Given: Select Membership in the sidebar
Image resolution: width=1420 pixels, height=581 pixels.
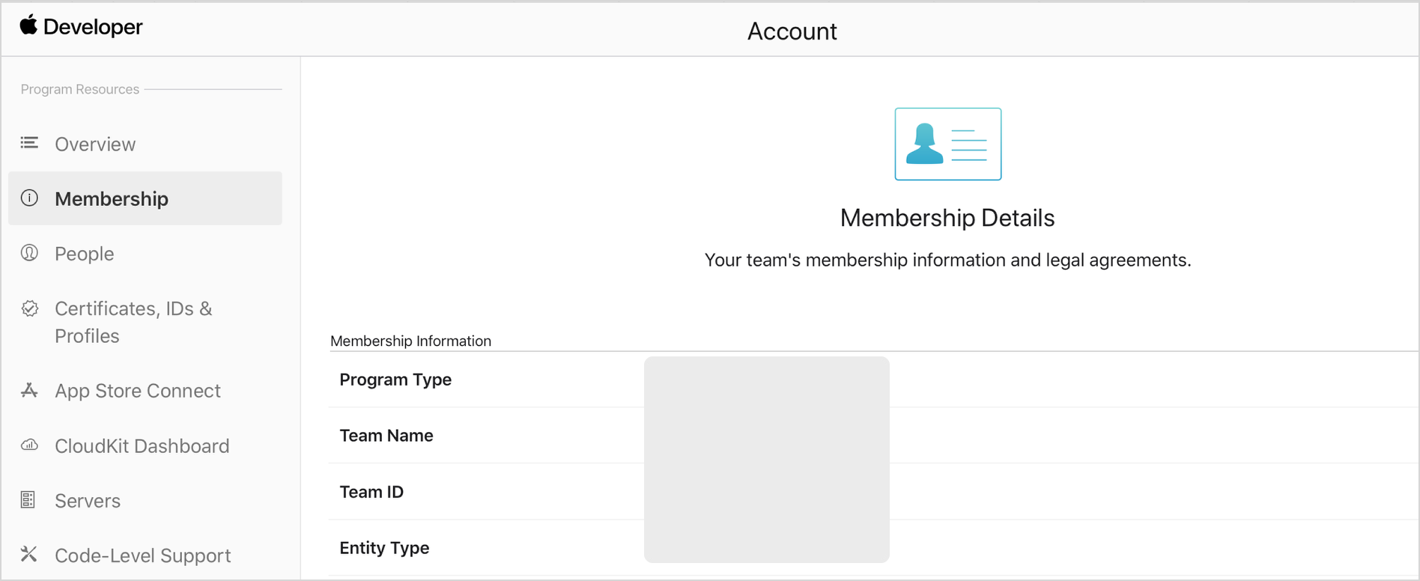Looking at the screenshot, I should click(145, 198).
